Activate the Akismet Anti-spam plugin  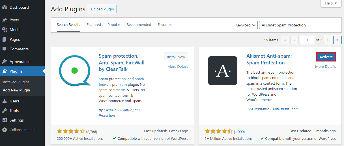point(326,57)
